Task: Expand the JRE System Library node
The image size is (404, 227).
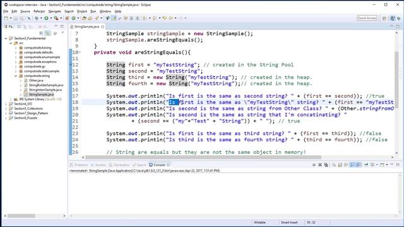Action: click(x=11, y=100)
